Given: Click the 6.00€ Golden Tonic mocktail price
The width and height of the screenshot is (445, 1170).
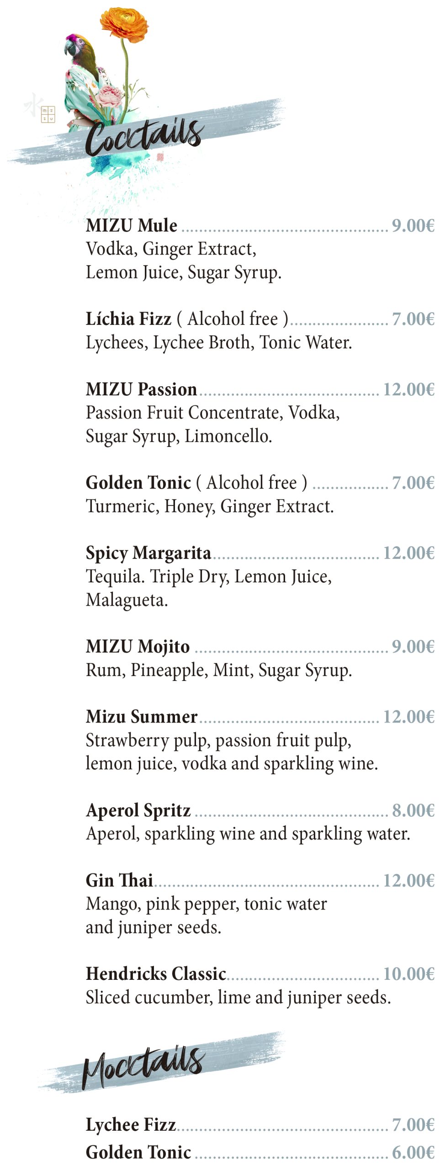Looking at the screenshot, I should (413, 1152).
